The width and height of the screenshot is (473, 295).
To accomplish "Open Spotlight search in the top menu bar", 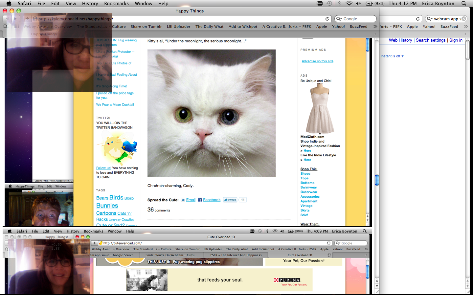I will (x=464, y=3).
